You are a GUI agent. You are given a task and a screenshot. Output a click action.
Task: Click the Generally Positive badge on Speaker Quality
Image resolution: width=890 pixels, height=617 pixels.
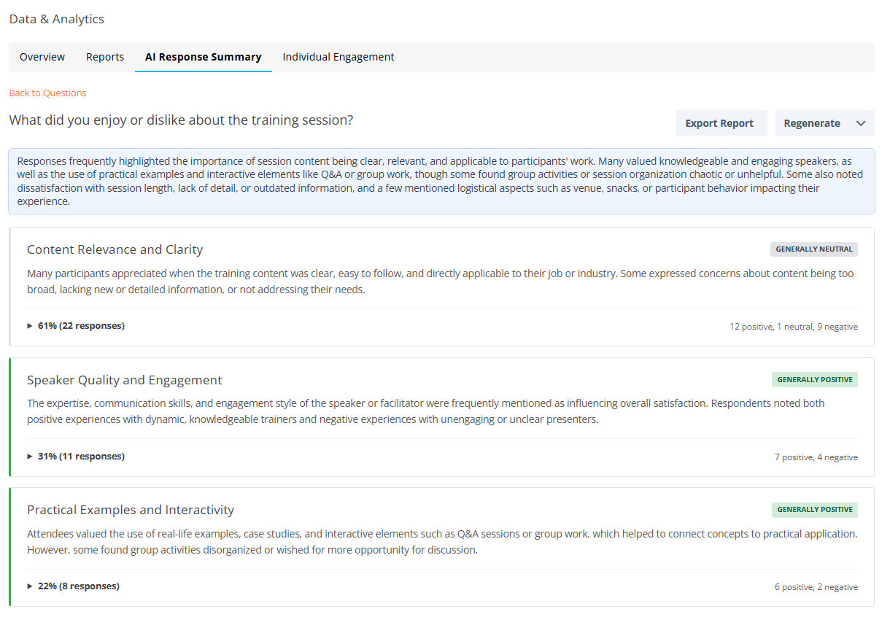[x=815, y=380]
